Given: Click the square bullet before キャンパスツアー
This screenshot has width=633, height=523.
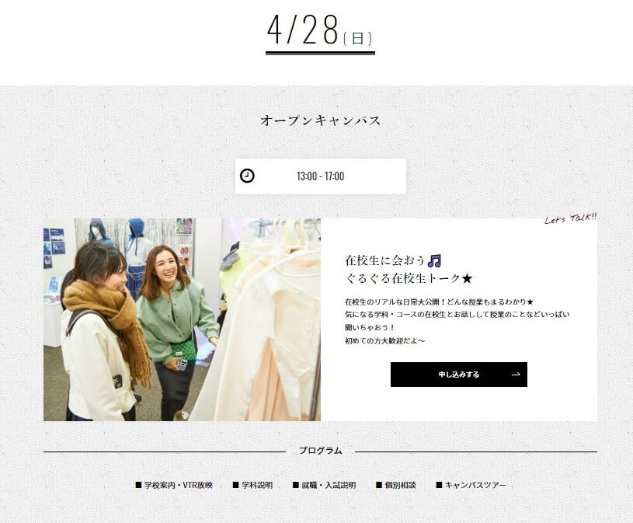Looking at the screenshot, I should 439,485.
